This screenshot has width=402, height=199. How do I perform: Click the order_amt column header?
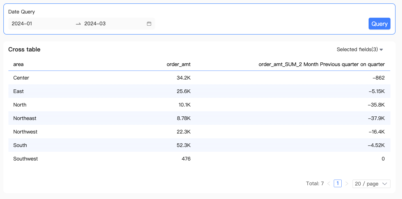click(x=179, y=64)
